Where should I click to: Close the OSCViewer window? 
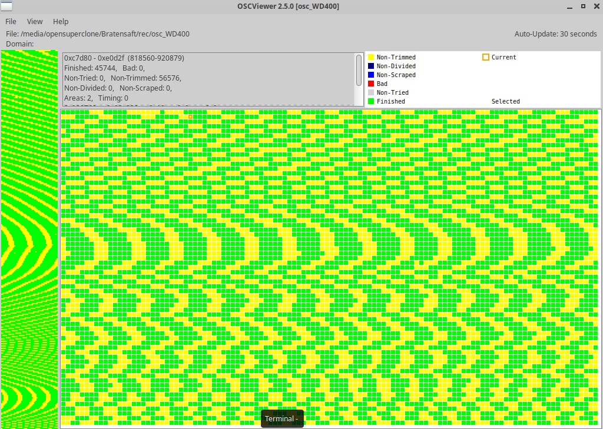pyautogui.click(x=596, y=6)
